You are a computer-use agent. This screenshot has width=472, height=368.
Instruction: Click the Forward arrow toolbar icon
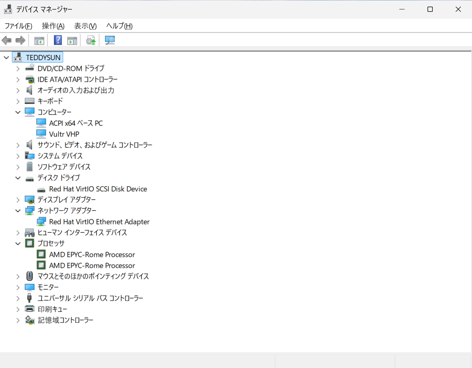click(21, 40)
